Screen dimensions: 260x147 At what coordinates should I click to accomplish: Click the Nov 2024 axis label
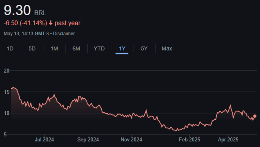(131, 139)
